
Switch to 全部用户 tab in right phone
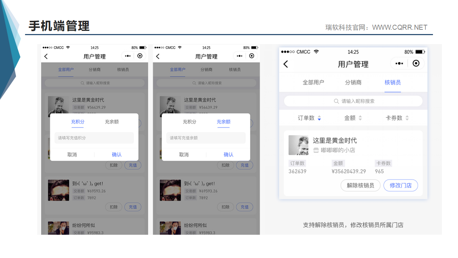tap(313, 82)
